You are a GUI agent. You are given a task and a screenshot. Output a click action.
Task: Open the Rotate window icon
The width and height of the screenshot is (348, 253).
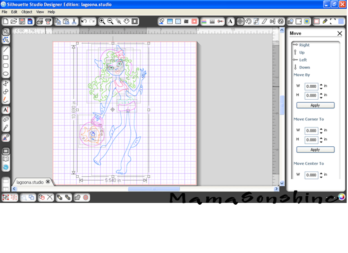click(248, 21)
